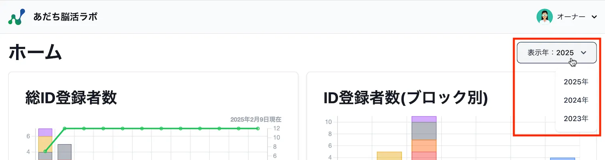Click the あだち脳活ラボ logo icon
The image size is (605, 160).
point(17,17)
